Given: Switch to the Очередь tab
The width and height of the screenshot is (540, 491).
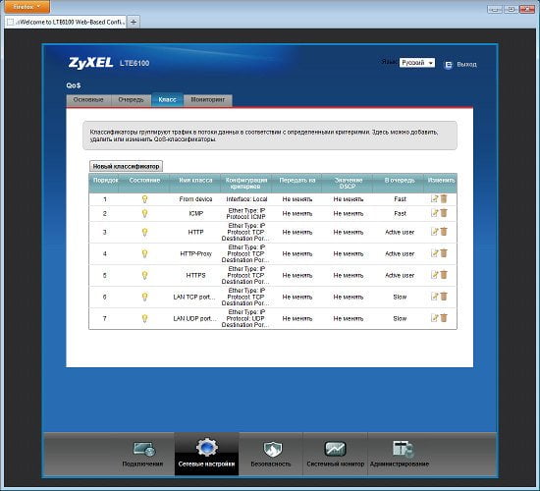Looking at the screenshot, I should tap(131, 100).
